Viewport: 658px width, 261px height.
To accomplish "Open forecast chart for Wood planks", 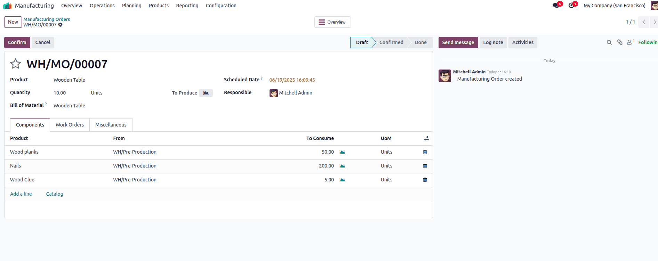I will coord(342,152).
